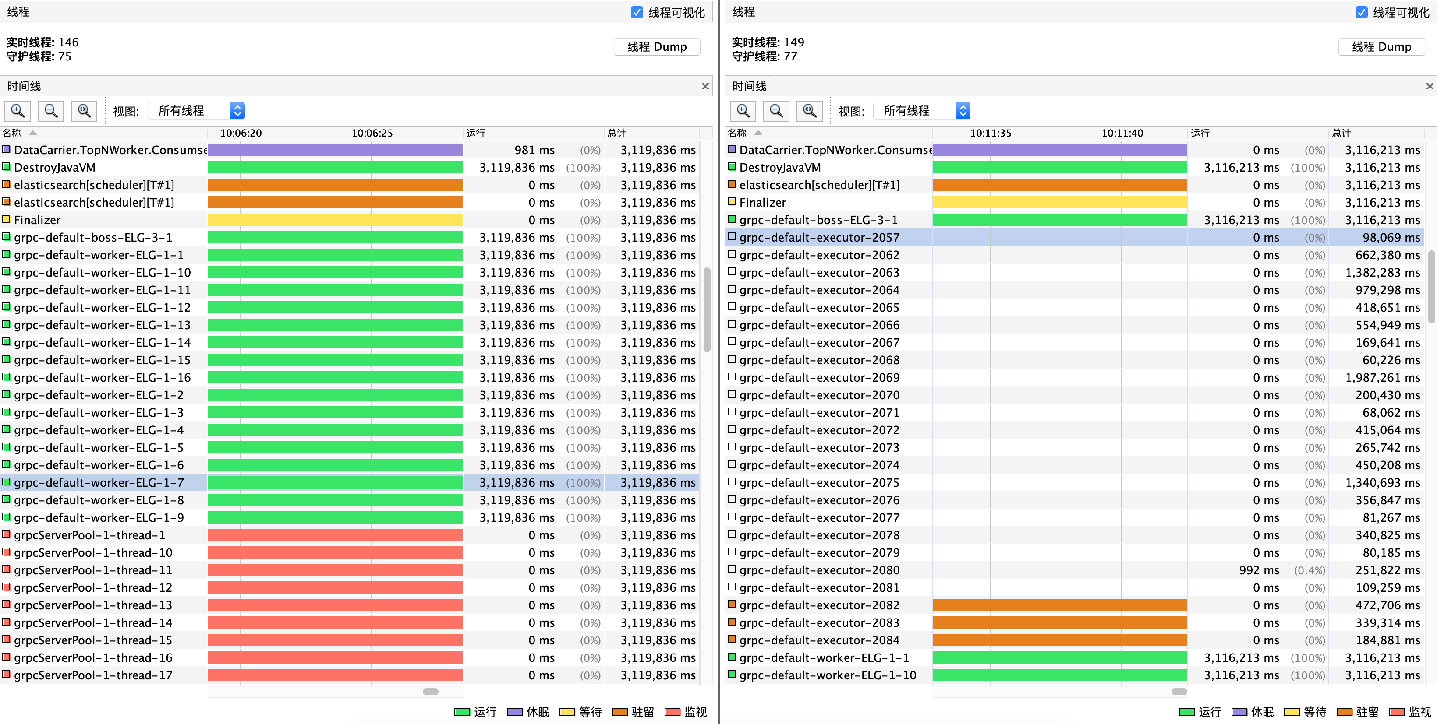Toggle the 线程可视化 checkbox in right panel
This screenshot has height=724, width=1437.
(x=1361, y=12)
